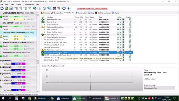
Task: Open the Disk menu
Action: tap(7, 4)
